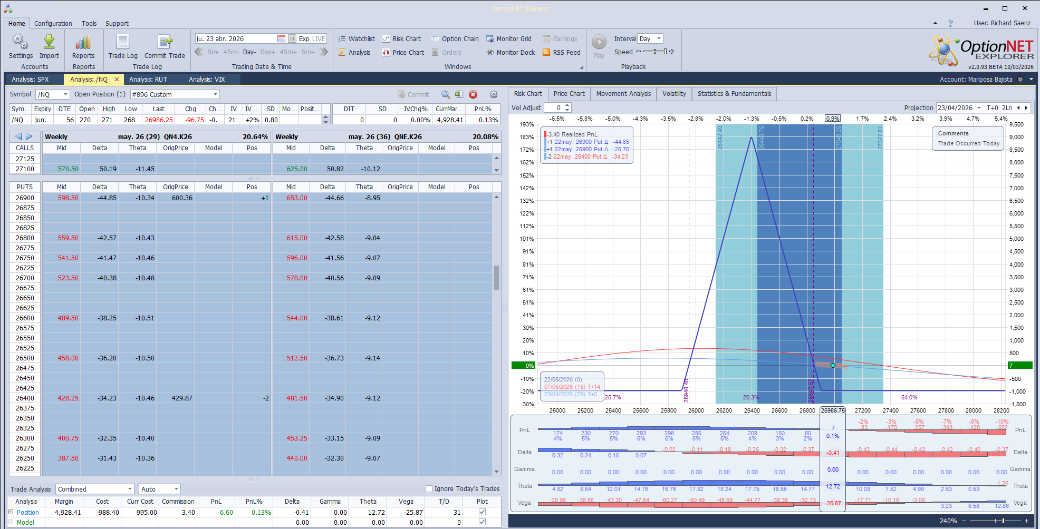Image resolution: width=1040 pixels, height=529 pixels.
Task: Click the Import accounts icon
Action: click(49, 46)
